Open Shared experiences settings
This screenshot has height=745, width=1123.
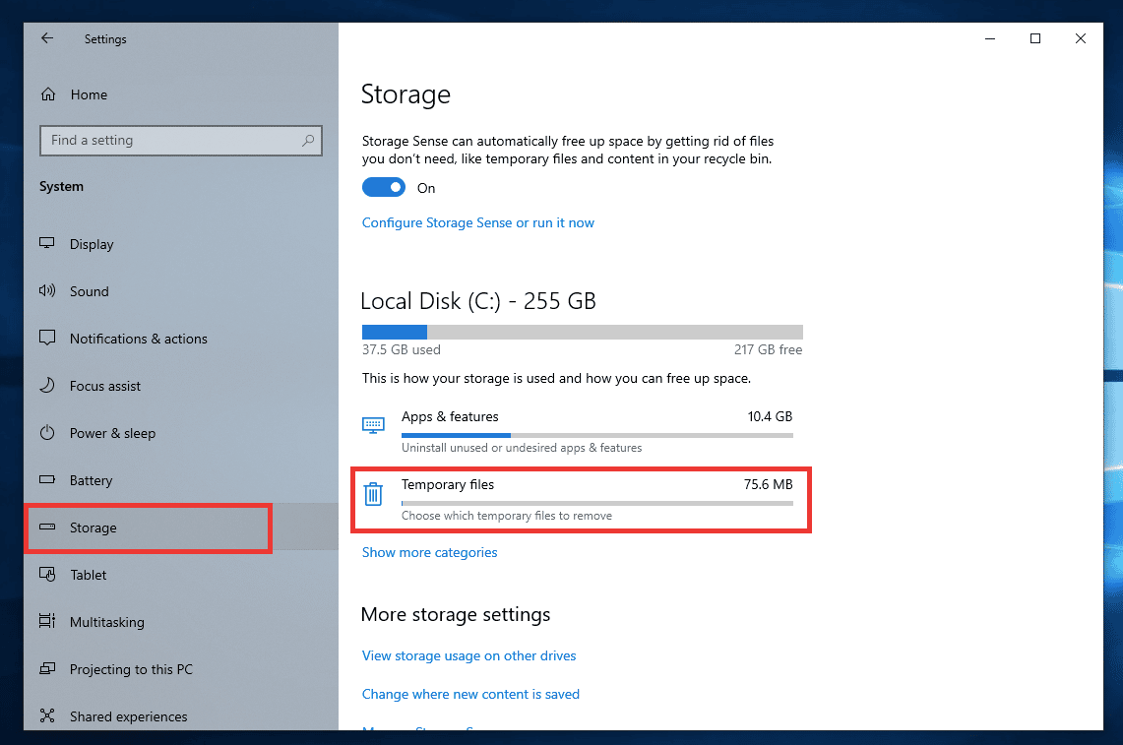pos(180,714)
